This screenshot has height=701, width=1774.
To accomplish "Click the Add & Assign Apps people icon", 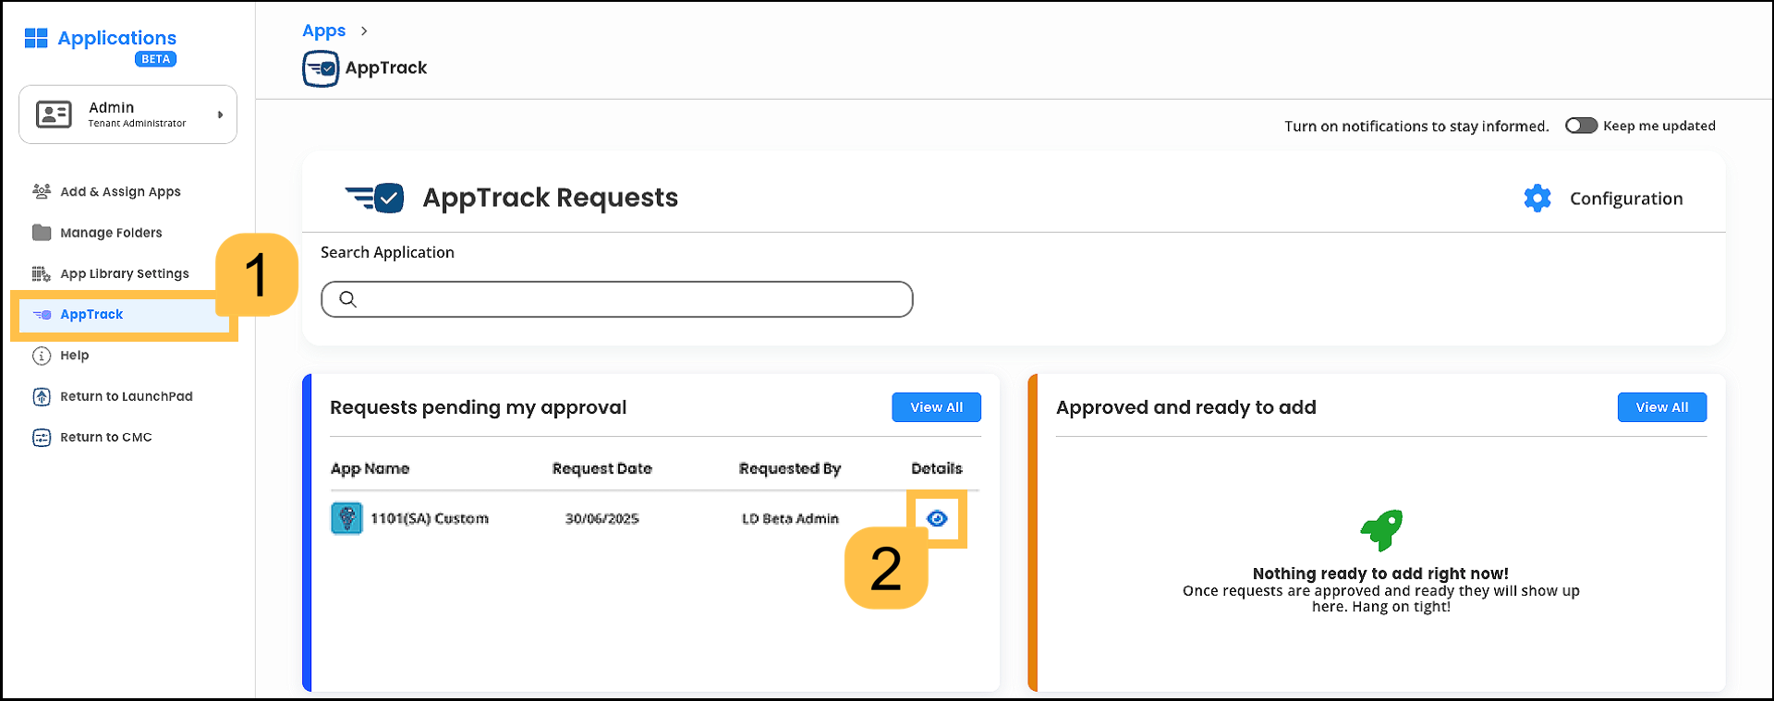I will tap(42, 191).
